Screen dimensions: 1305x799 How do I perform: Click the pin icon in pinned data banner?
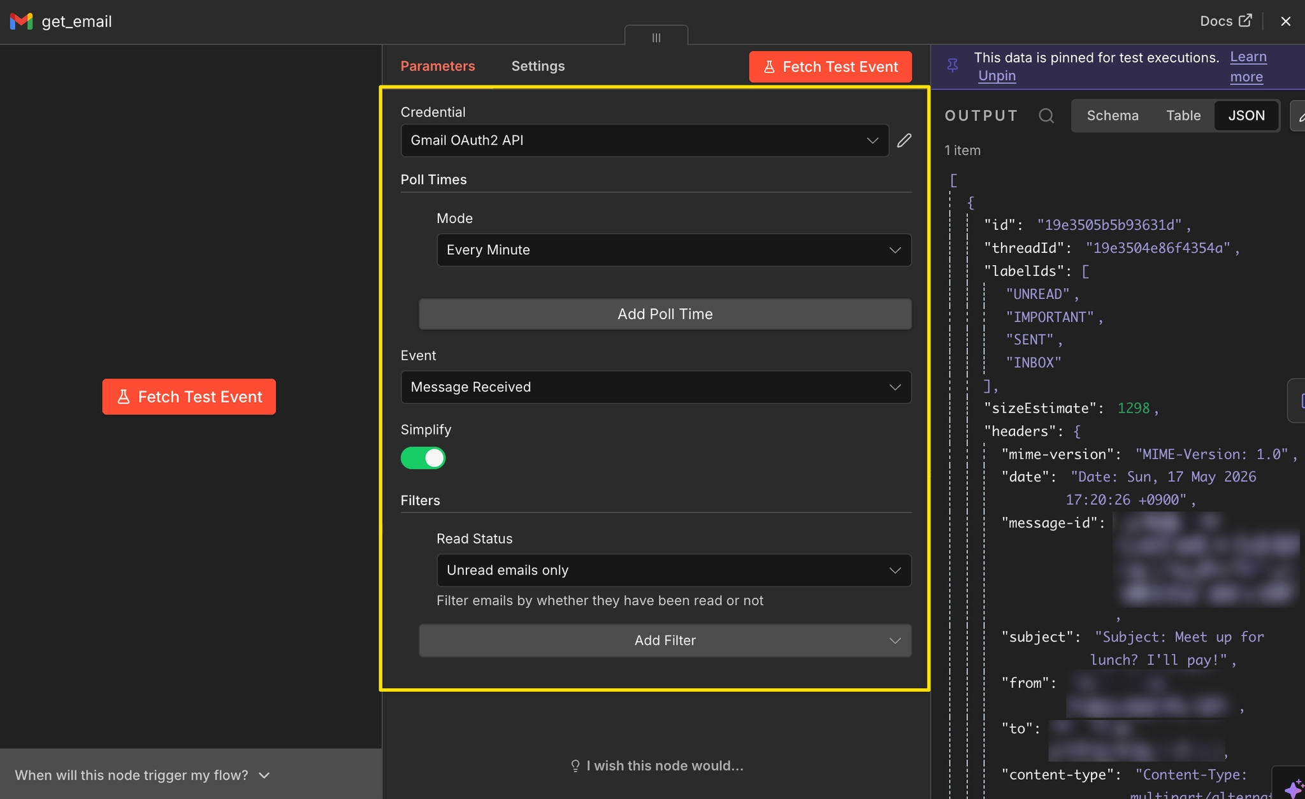pyautogui.click(x=953, y=65)
